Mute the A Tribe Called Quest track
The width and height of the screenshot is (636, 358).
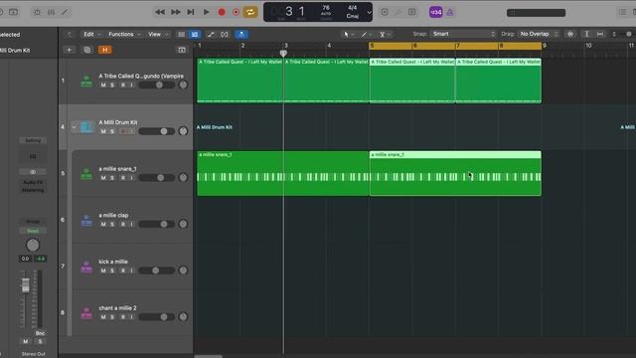coord(103,86)
